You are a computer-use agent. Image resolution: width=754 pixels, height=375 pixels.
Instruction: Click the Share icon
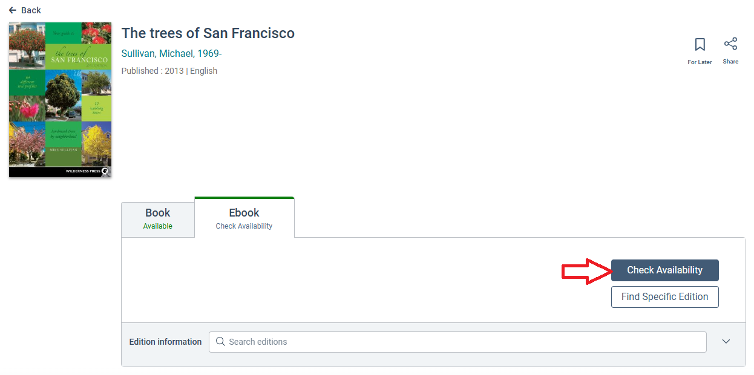(730, 44)
